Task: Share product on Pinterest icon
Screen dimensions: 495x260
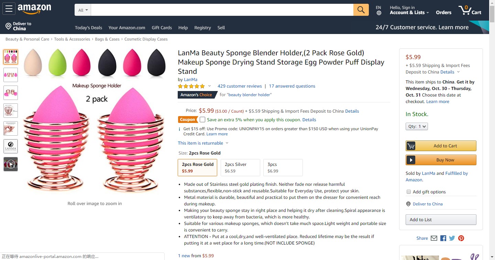Action: click(461, 238)
